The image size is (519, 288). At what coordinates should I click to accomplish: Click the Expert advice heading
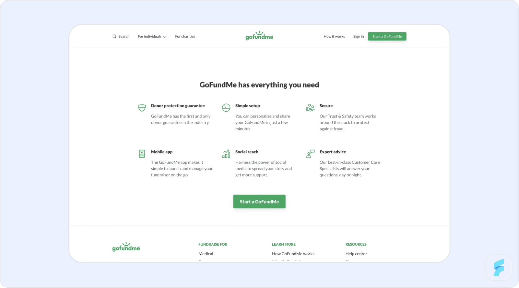333,152
